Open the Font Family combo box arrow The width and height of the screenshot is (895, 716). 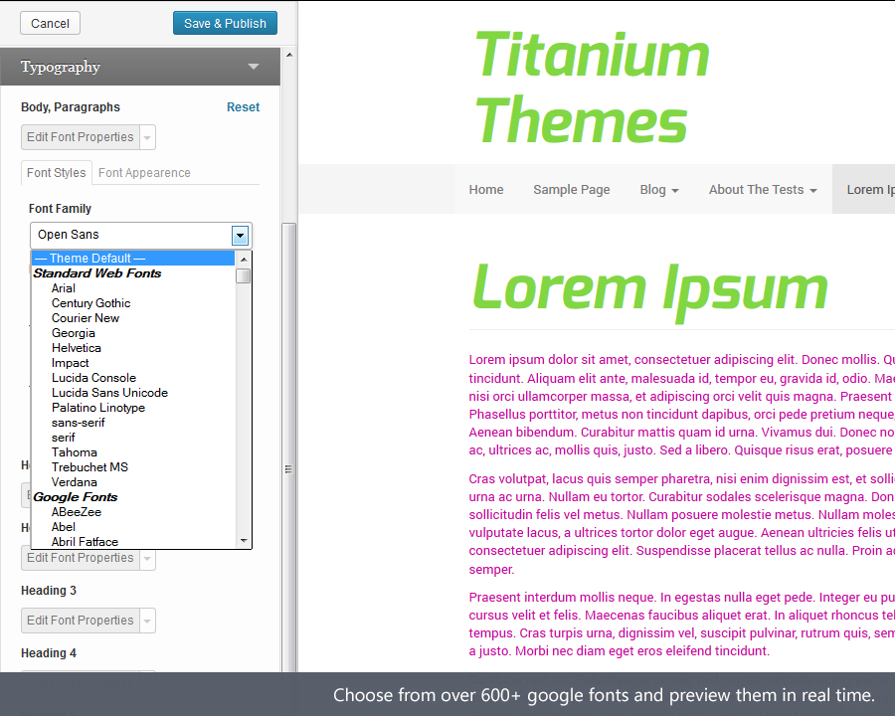[240, 235]
